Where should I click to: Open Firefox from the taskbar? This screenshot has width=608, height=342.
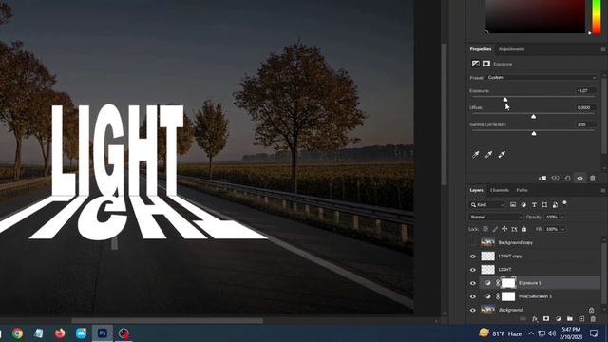click(60, 333)
